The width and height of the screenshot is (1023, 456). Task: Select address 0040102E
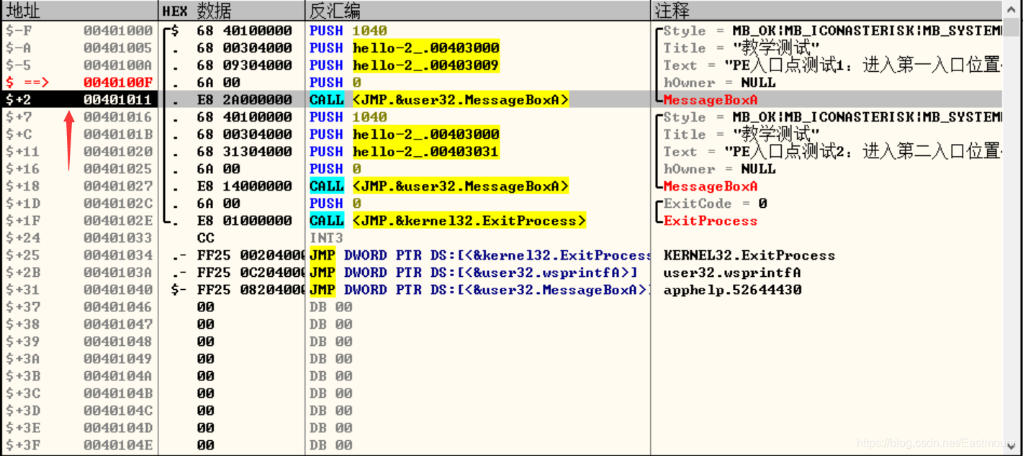tap(118, 221)
